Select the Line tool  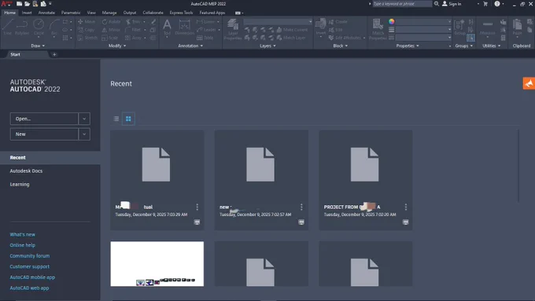pyautogui.click(x=8, y=28)
